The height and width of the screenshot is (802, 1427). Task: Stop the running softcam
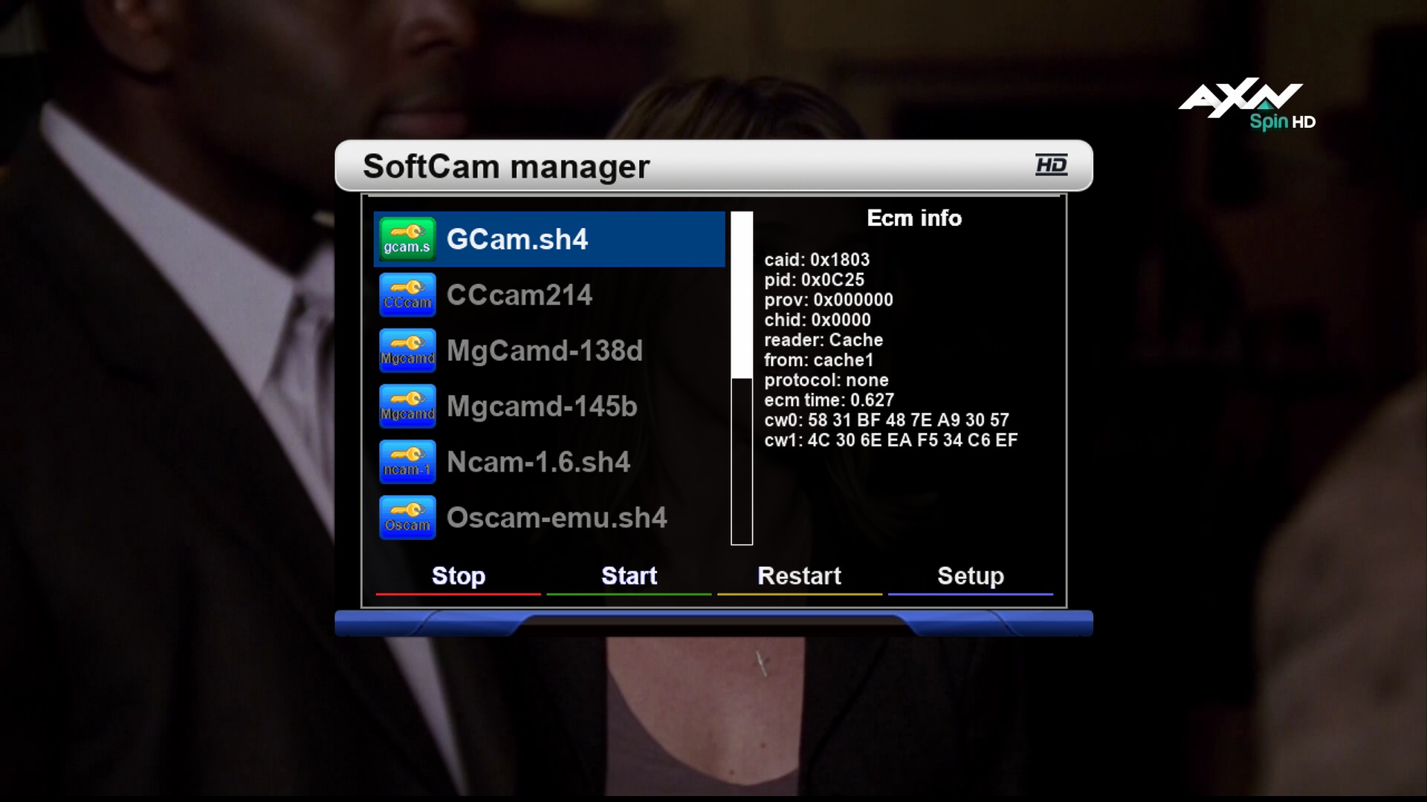click(x=459, y=576)
